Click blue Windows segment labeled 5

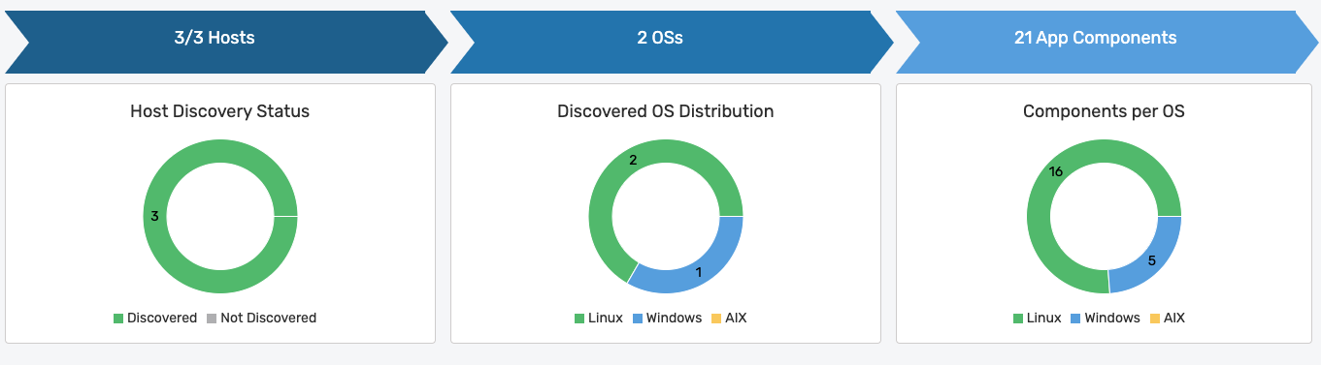coord(1151,260)
